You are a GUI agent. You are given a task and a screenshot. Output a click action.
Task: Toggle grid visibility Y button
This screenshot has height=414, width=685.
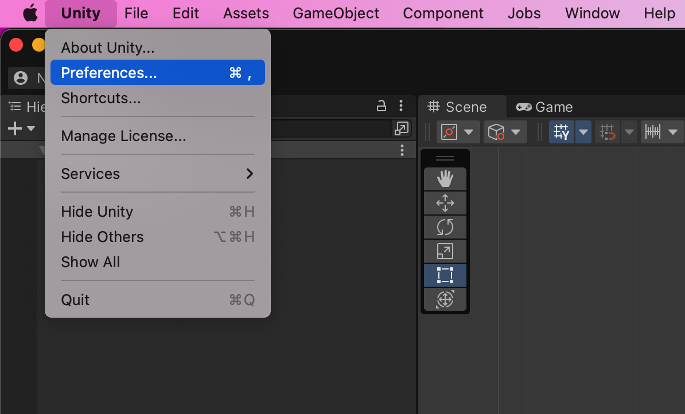(562, 132)
